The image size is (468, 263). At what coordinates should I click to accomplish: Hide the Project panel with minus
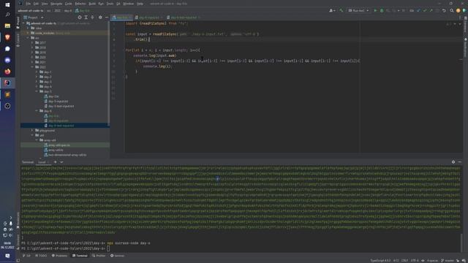pos(107,18)
